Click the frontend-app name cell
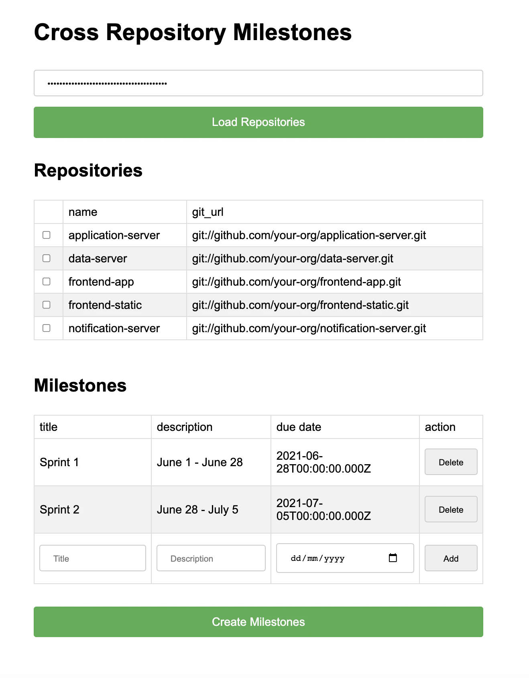The height and width of the screenshot is (678, 529). [125, 282]
